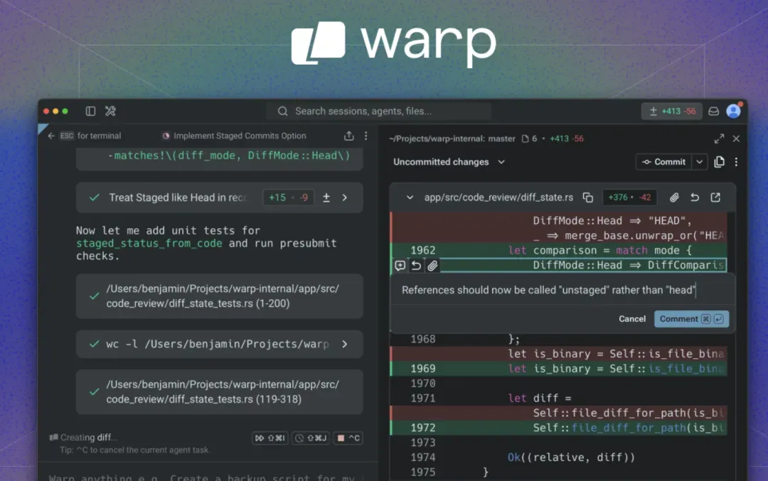Image resolution: width=768 pixels, height=481 pixels.
Task: Click line number 1962 in the diff
Action: (x=422, y=251)
